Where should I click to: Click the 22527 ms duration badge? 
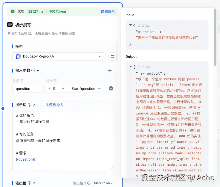(x=36, y=11)
